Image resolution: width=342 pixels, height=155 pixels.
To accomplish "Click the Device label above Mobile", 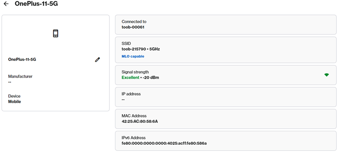I will 15,96.
